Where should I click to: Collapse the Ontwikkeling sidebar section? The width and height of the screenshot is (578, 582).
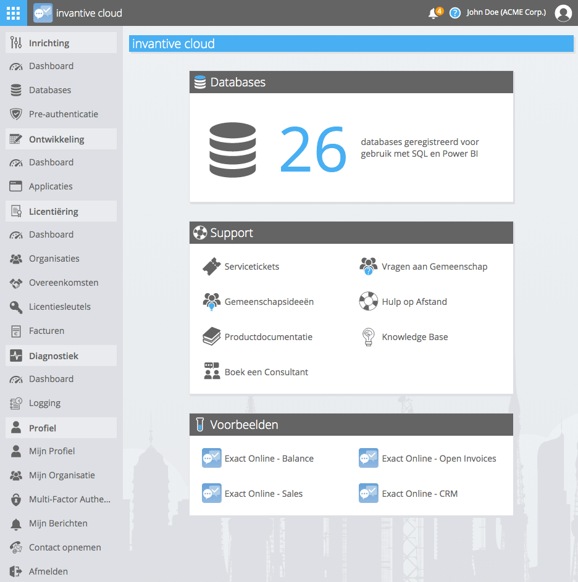pos(61,139)
